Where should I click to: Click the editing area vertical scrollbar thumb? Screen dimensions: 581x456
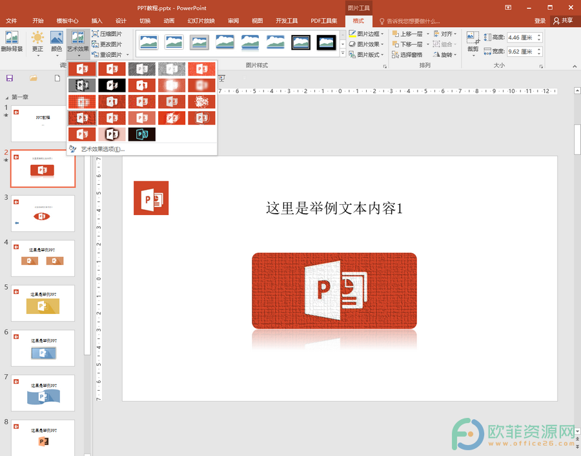pyautogui.click(x=577, y=140)
